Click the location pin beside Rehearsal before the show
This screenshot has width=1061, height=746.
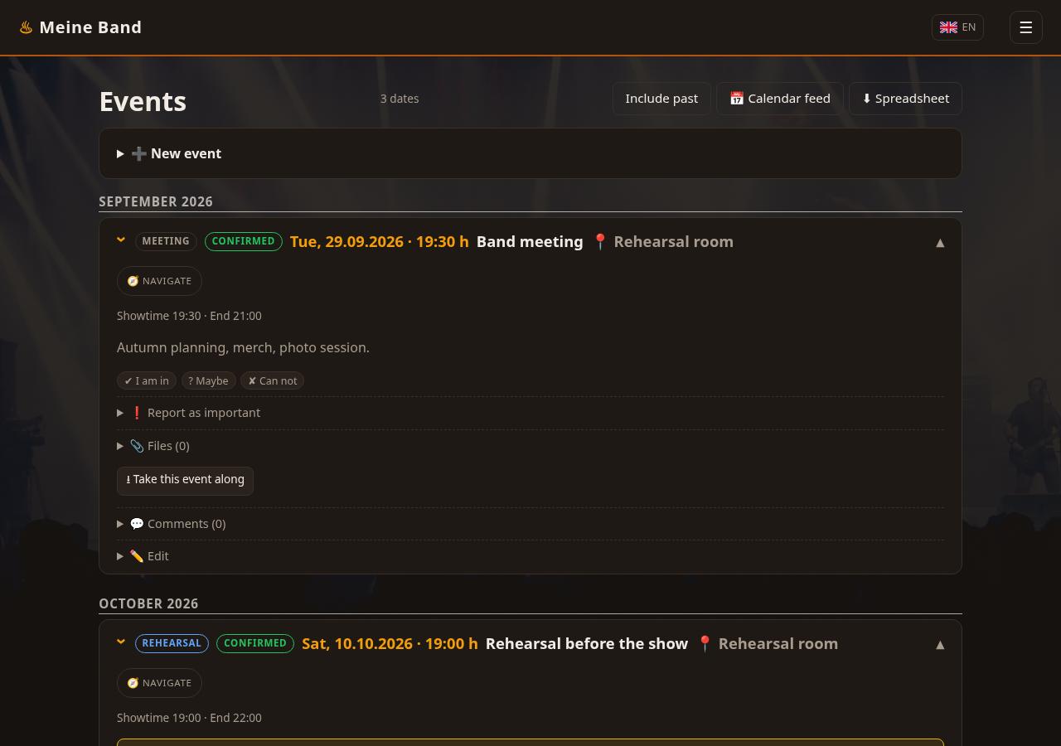pyautogui.click(x=705, y=644)
